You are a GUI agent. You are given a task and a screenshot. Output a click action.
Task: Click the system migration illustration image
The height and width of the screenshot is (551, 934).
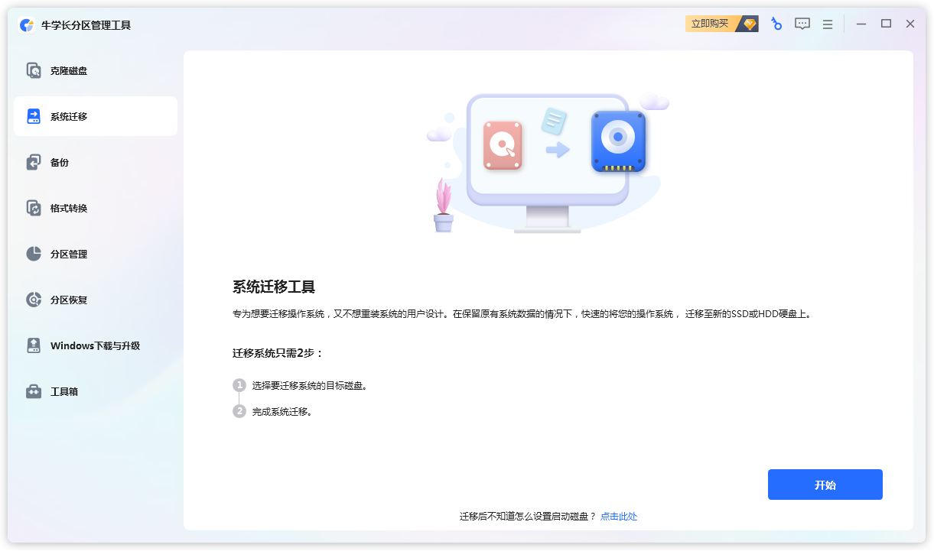[548, 163]
